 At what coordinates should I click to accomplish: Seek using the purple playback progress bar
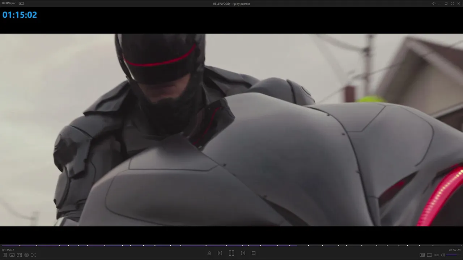pos(231,246)
